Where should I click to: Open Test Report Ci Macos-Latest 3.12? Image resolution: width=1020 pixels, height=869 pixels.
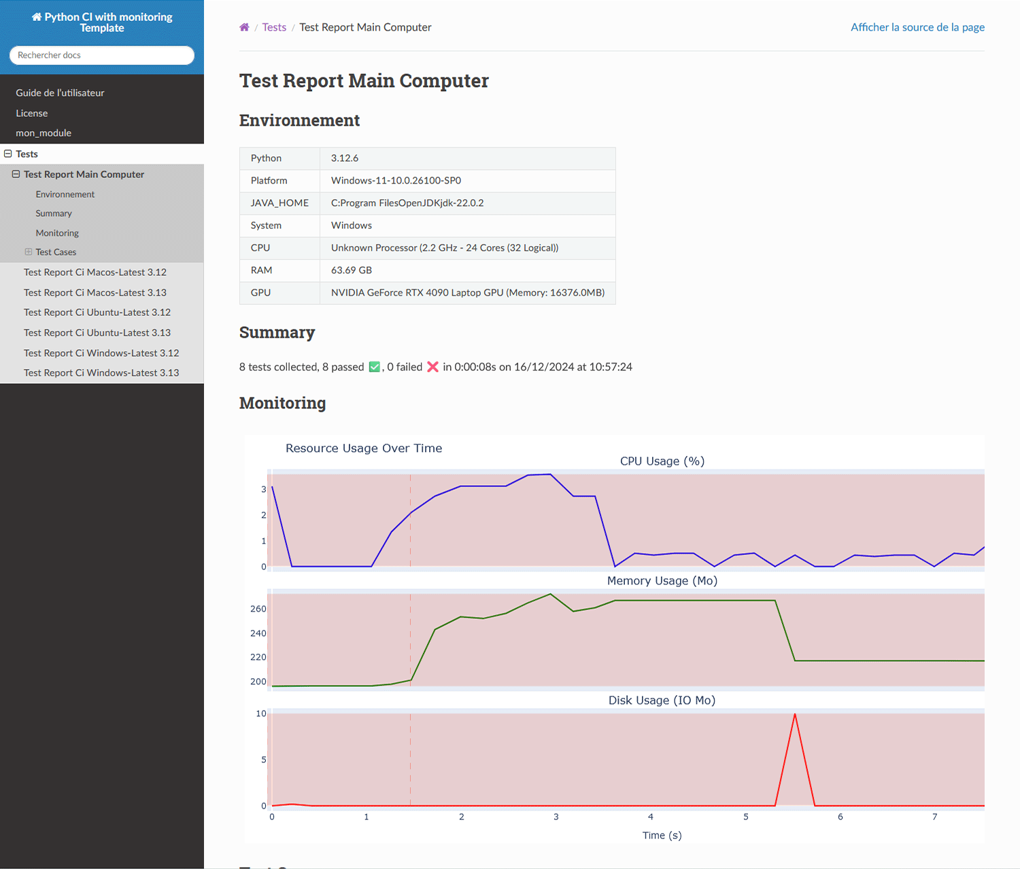click(95, 272)
